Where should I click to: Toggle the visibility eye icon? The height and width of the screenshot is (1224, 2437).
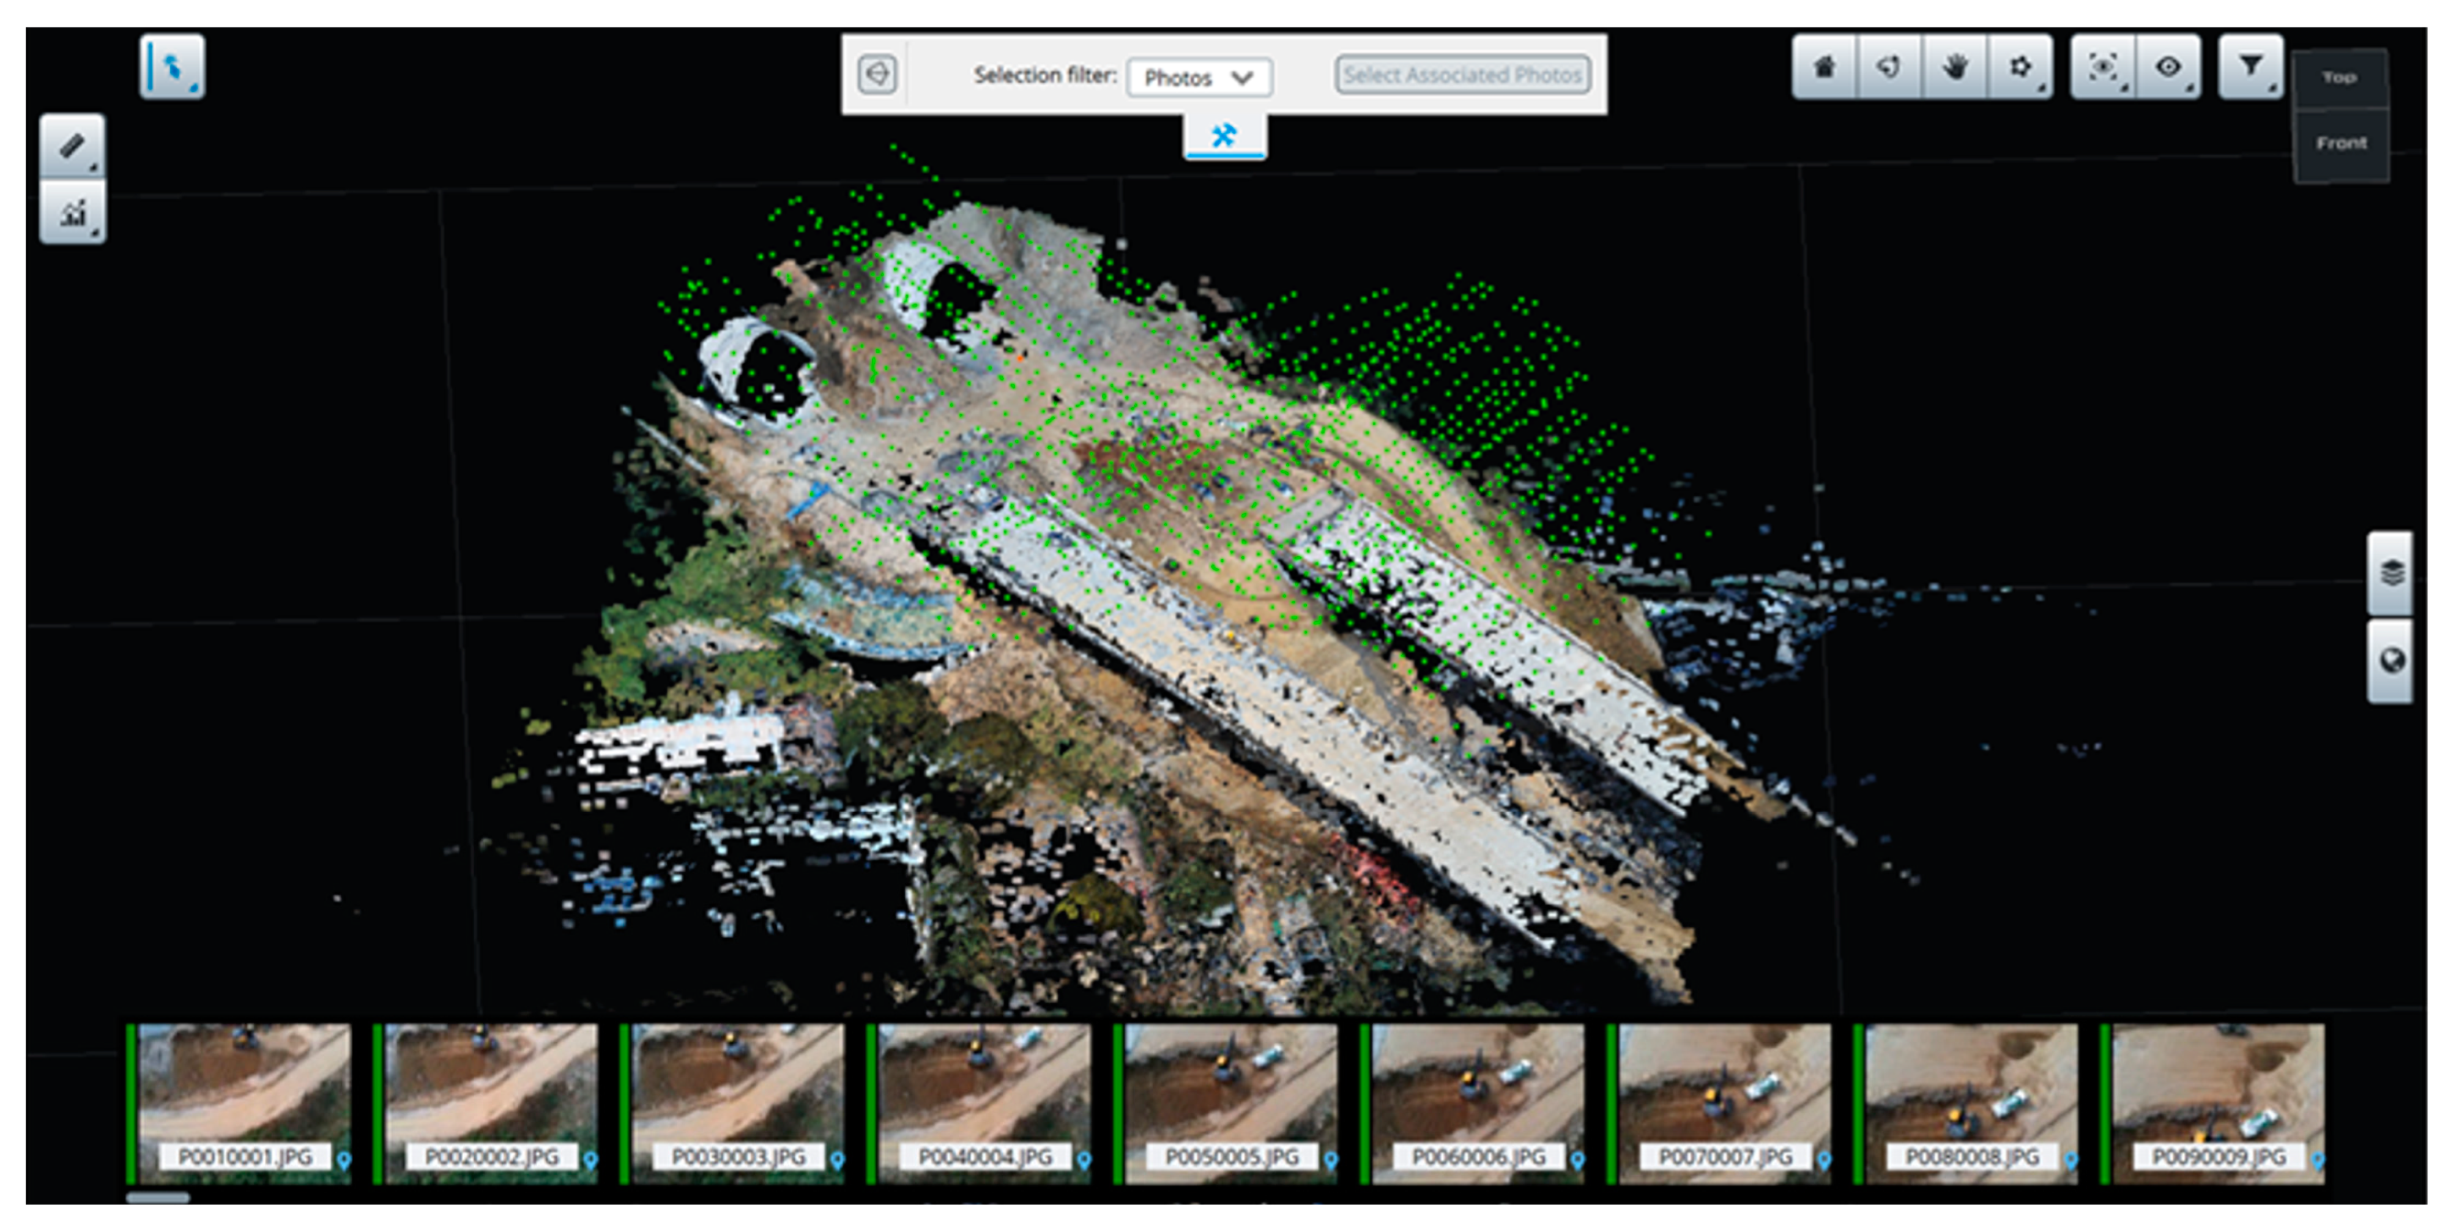(2168, 67)
